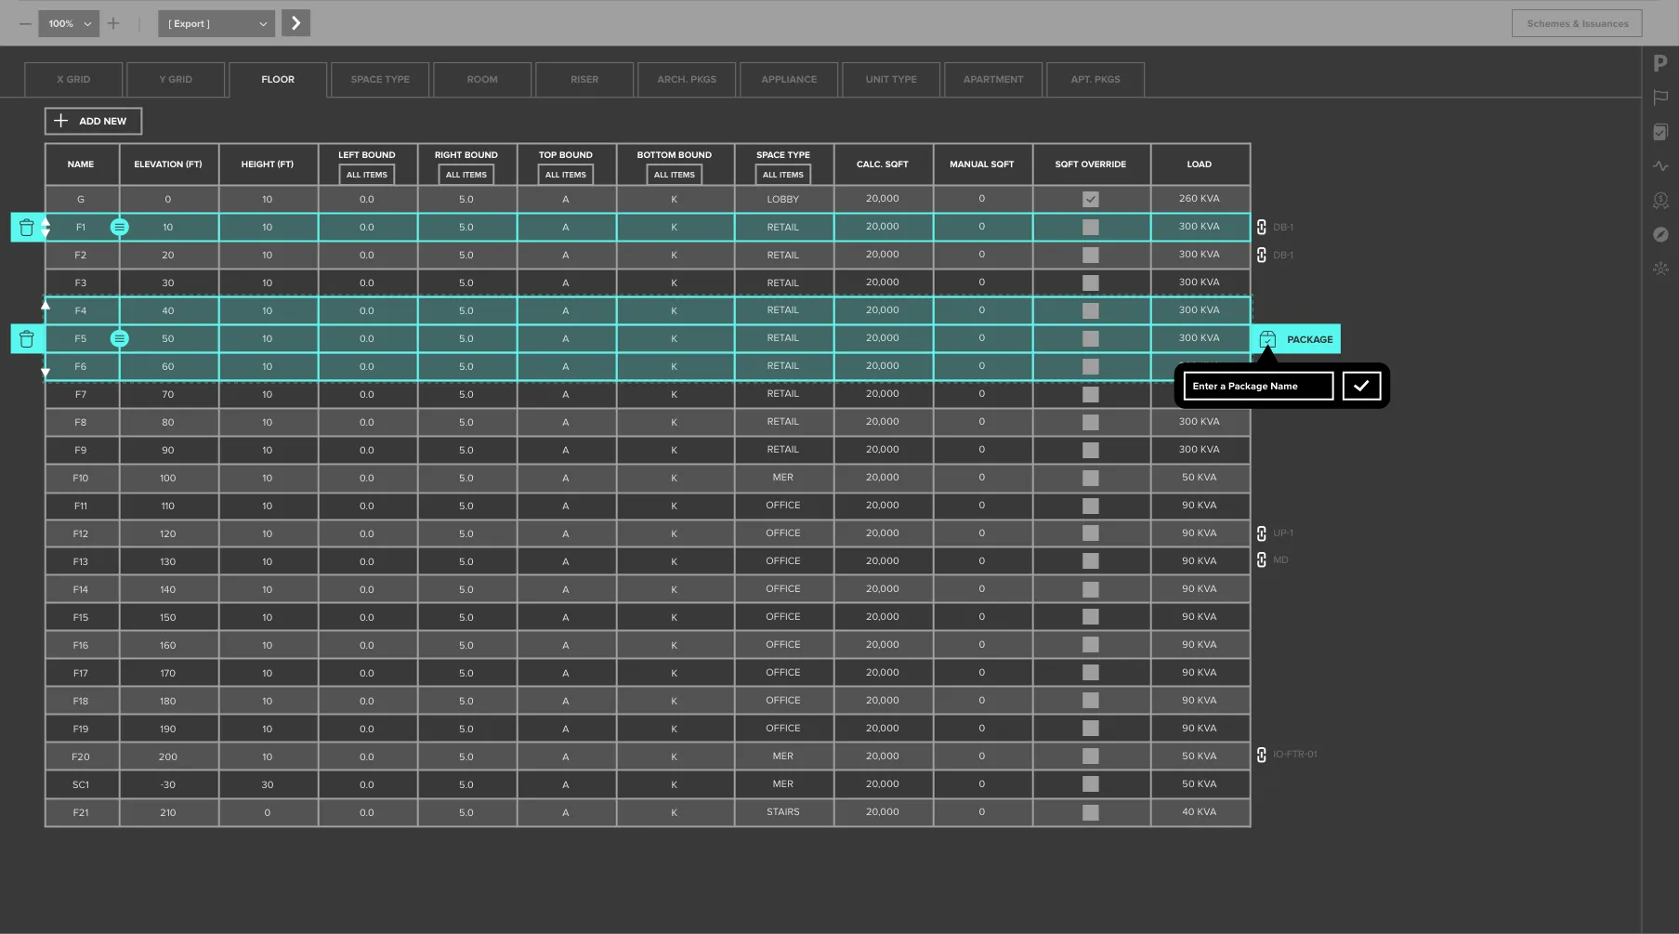Open the [Export] dropdown
The width and height of the screenshot is (1679, 934).
point(216,23)
